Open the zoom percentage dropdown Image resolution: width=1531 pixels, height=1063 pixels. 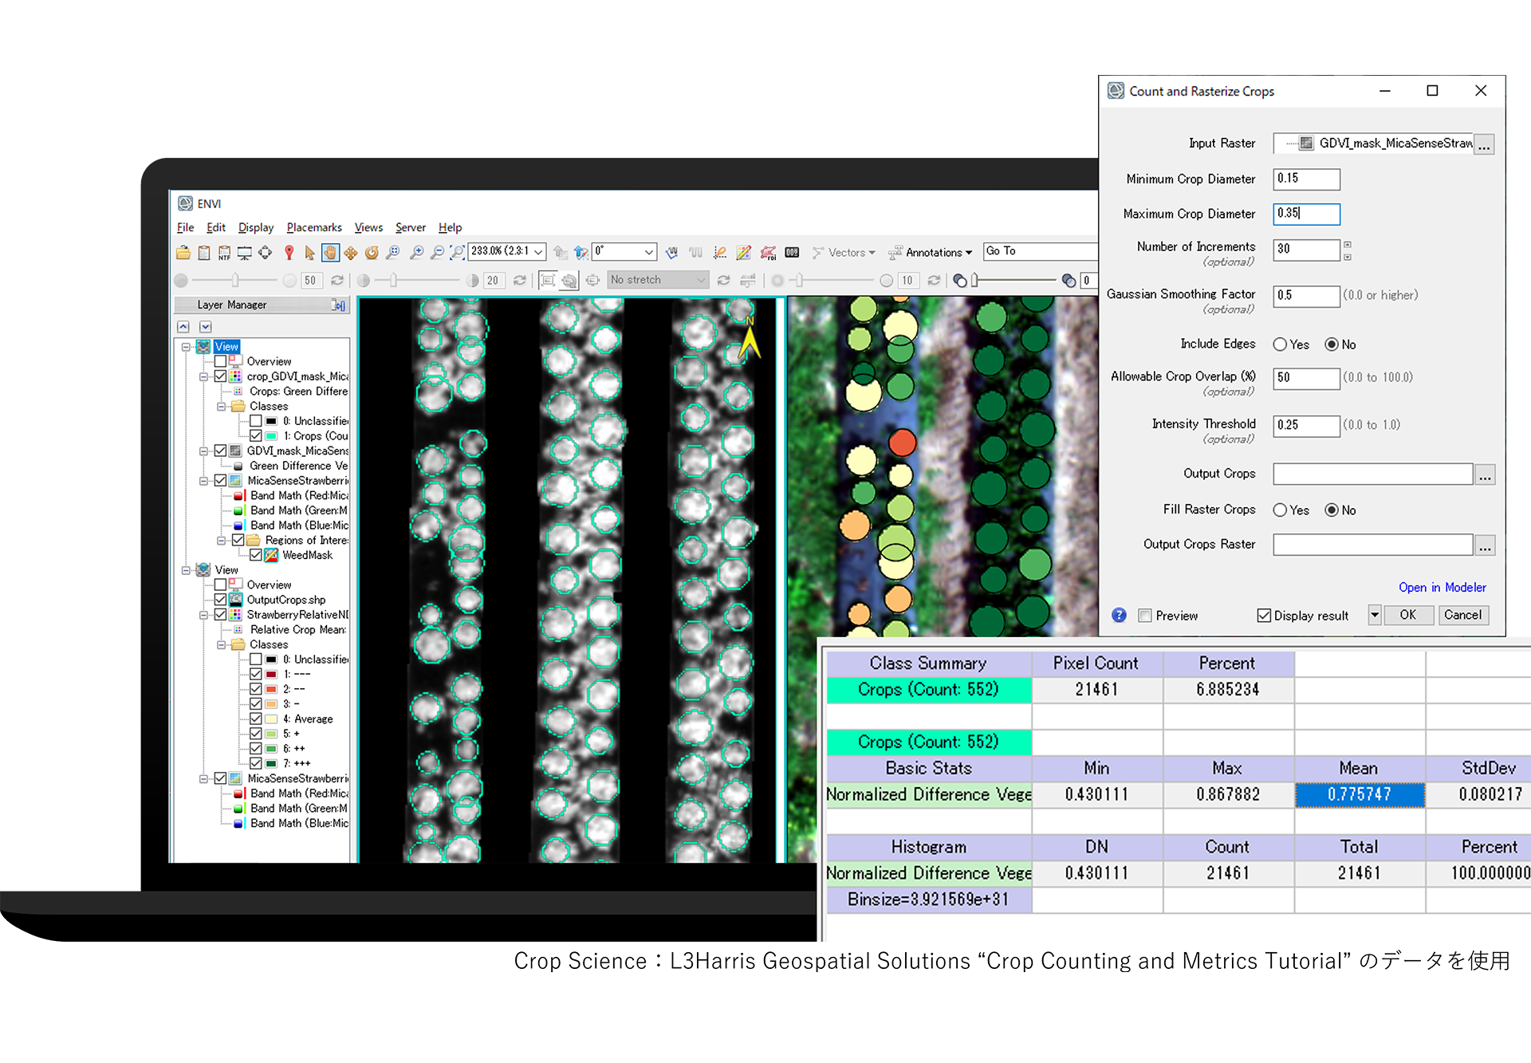pyautogui.click(x=538, y=252)
